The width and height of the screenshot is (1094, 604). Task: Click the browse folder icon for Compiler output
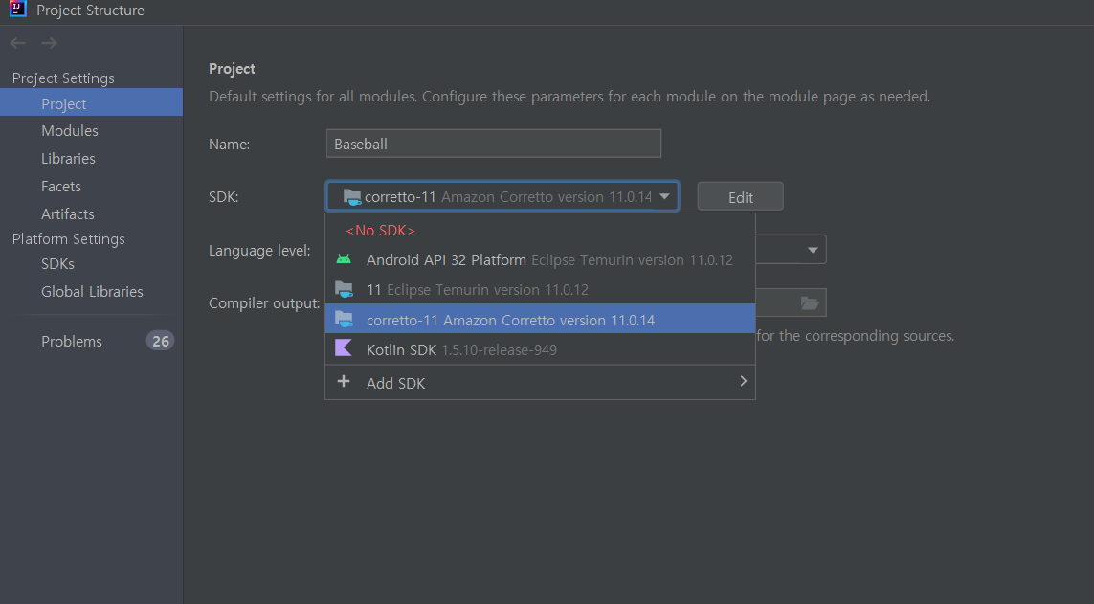pyautogui.click(x=810, y=303)
